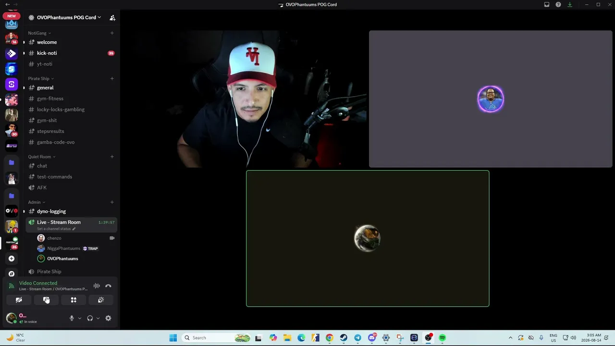
Task: Create channel in NotiGang category
Action: pos(112,33)
